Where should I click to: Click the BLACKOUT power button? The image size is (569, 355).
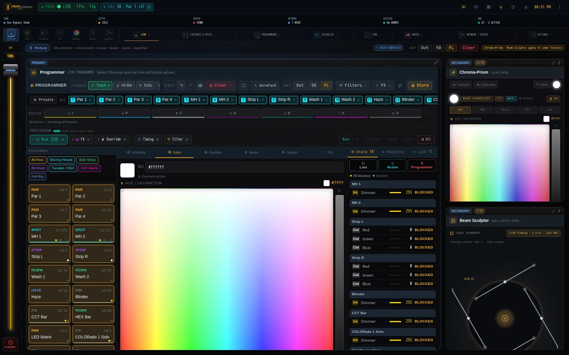[11, 344]
